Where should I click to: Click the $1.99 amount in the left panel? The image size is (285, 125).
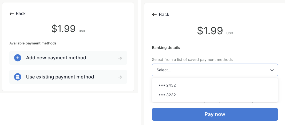click(64, 29)
